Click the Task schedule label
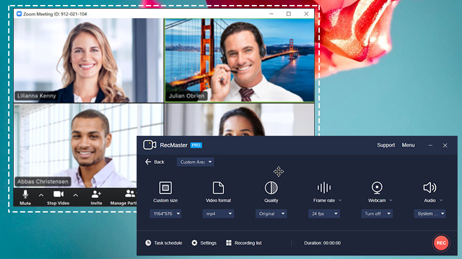 coord(168,243)
